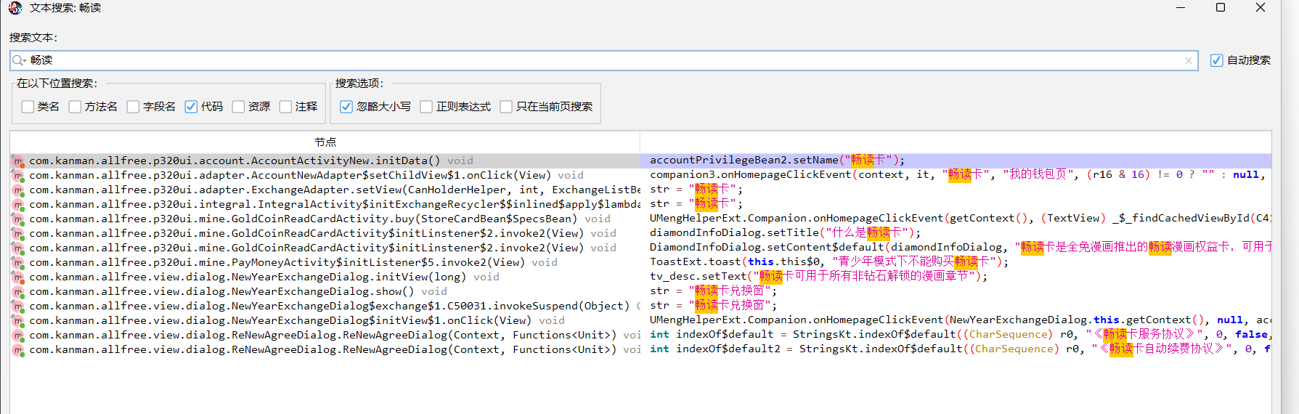The image size is (1299, 414).
Task: Click the 节点 column header
Action: 325,142
